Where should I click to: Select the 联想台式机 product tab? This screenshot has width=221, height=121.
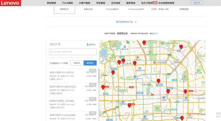(x=88, y=9)
